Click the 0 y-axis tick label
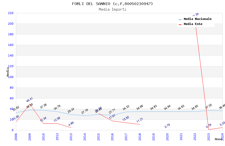 tap(13, 130)
